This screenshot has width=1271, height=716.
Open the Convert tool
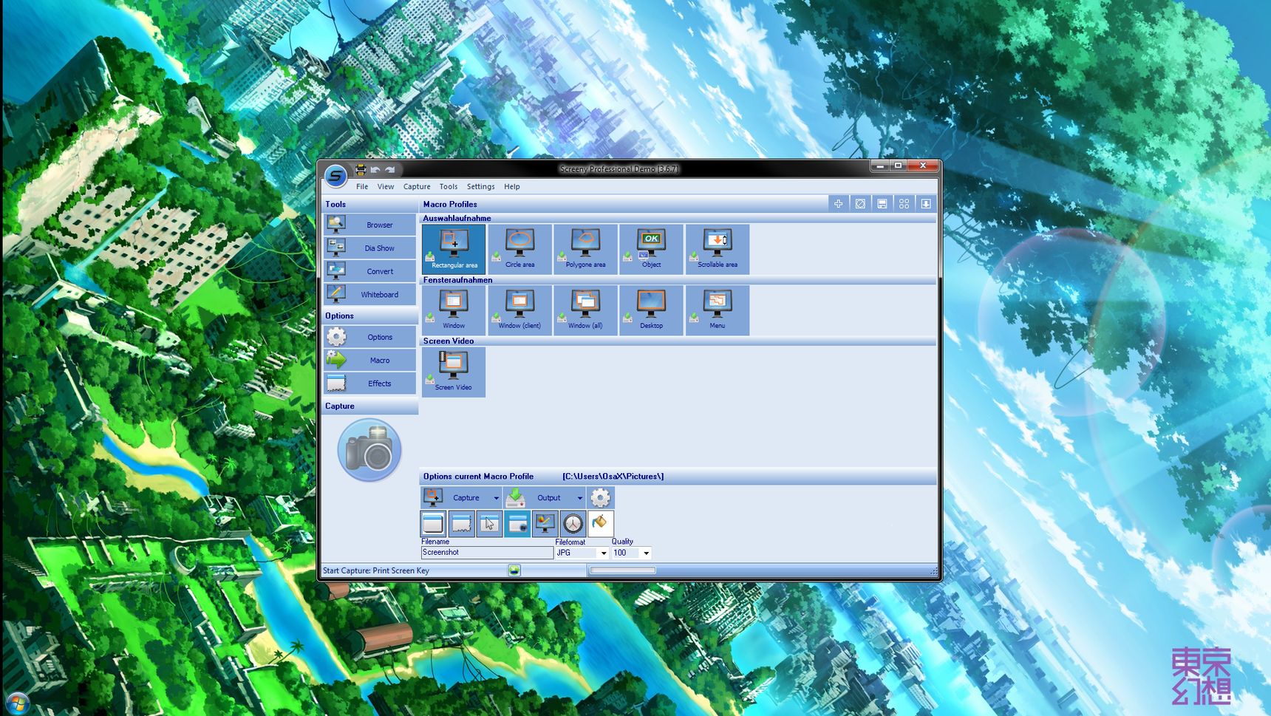tap(369, 271)
